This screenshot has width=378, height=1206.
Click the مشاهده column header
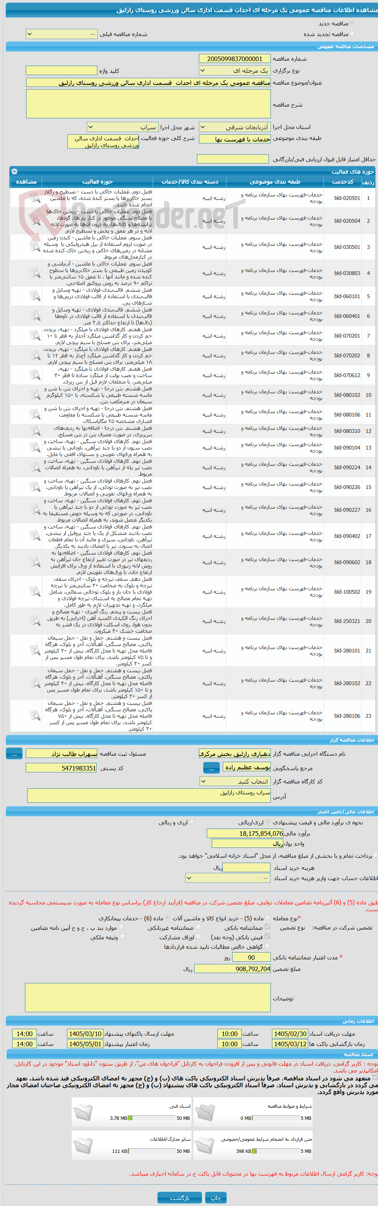(x=26, y=182)
